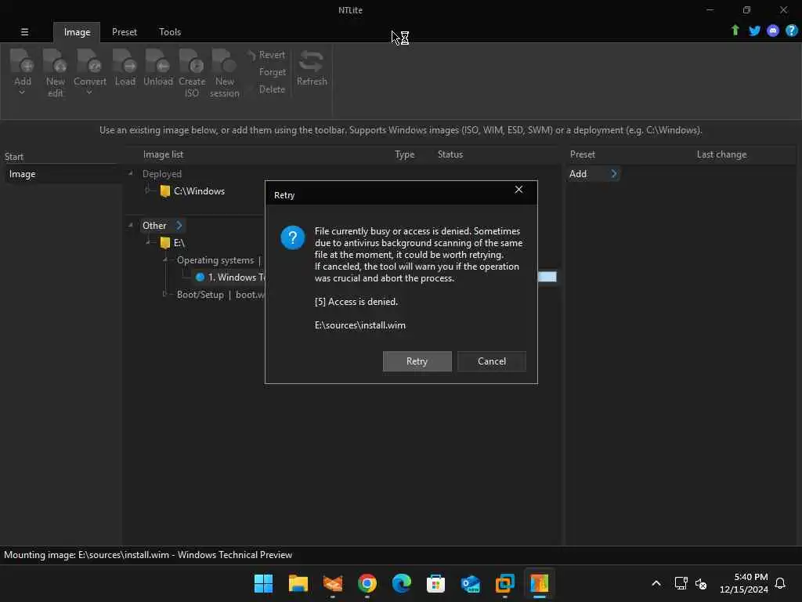
Task: Switch to the Preset tab
Action: (x=125, y=31)
